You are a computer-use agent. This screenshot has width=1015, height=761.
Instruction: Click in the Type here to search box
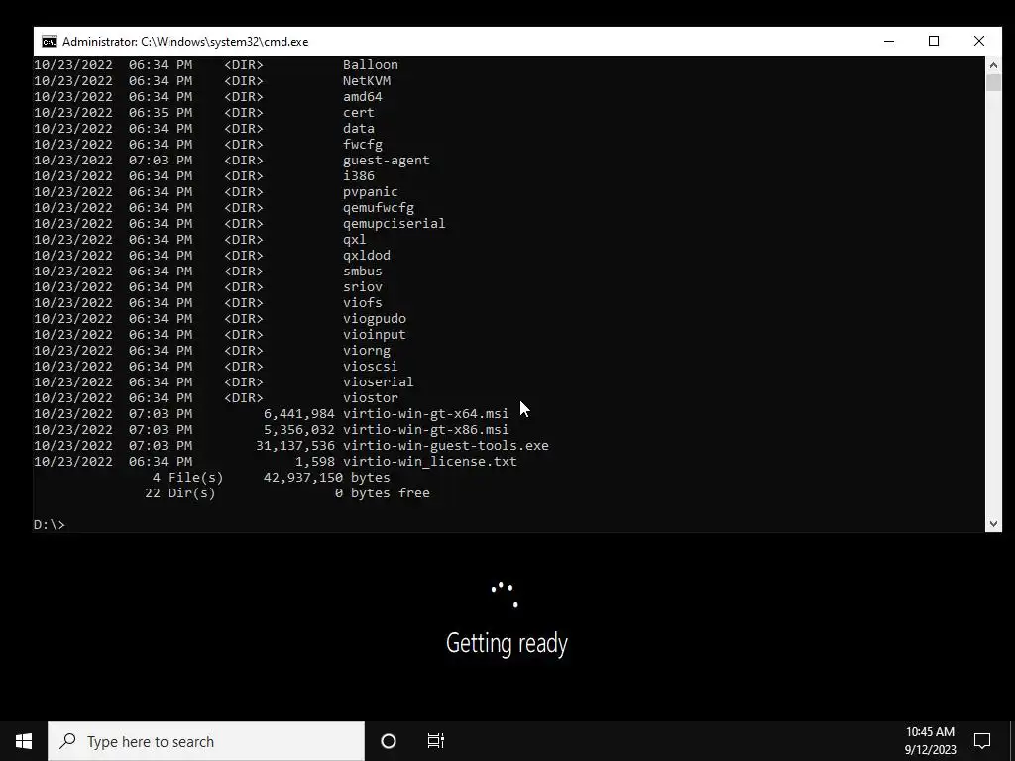coord(206,741)
